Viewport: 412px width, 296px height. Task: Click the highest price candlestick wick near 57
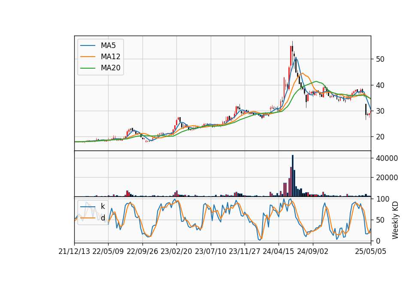(x=292, y=44)
